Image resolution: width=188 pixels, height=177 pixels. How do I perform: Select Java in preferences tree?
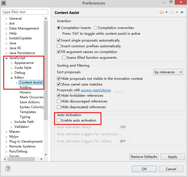(13, 43)
